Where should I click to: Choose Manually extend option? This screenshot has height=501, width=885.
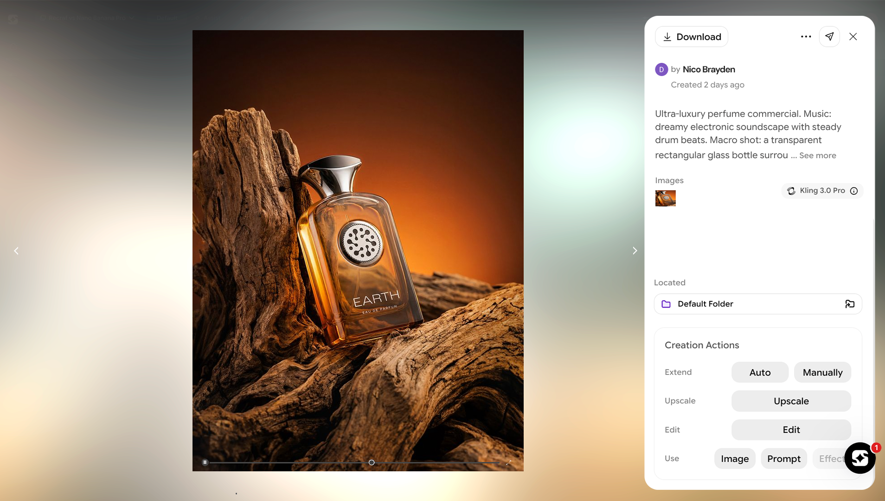pyautogui.click(x=822, y=373)
